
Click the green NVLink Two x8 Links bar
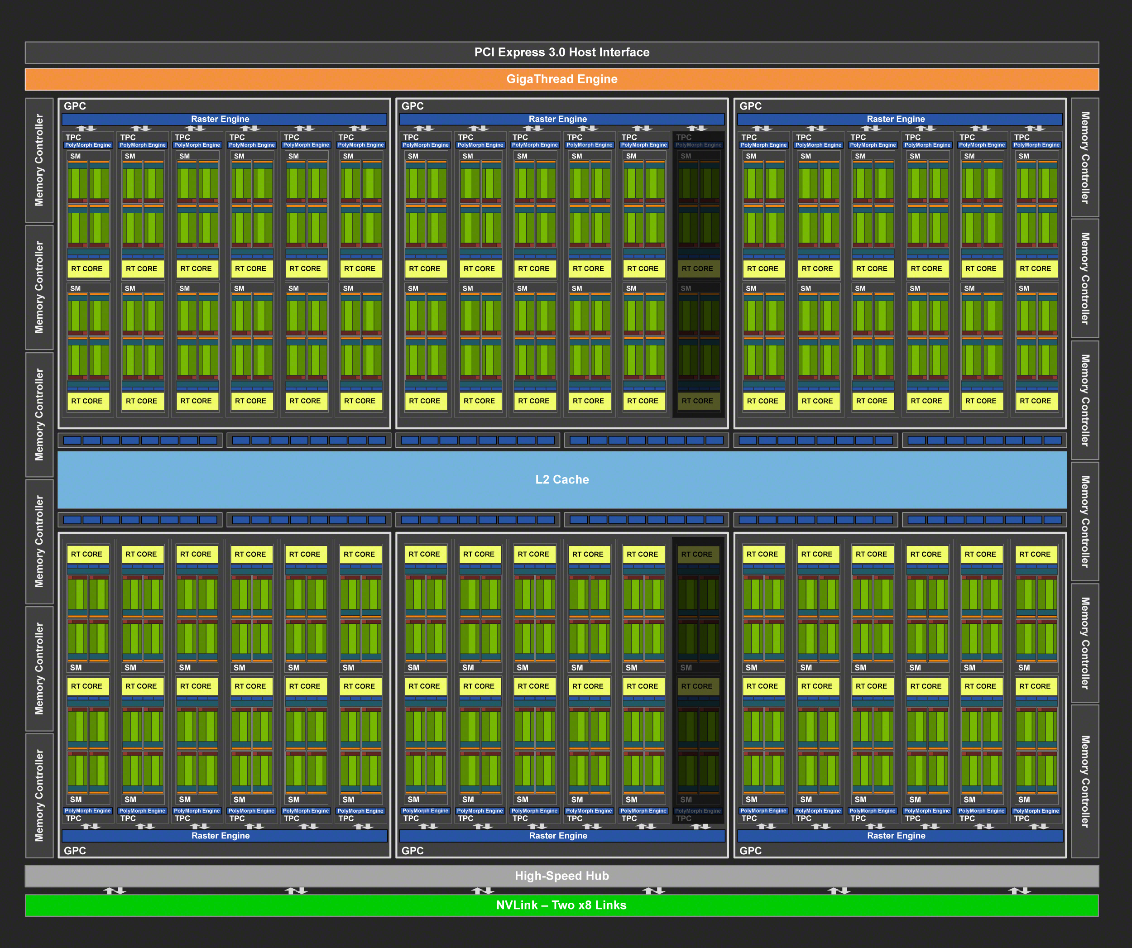[x=561, y=905]
